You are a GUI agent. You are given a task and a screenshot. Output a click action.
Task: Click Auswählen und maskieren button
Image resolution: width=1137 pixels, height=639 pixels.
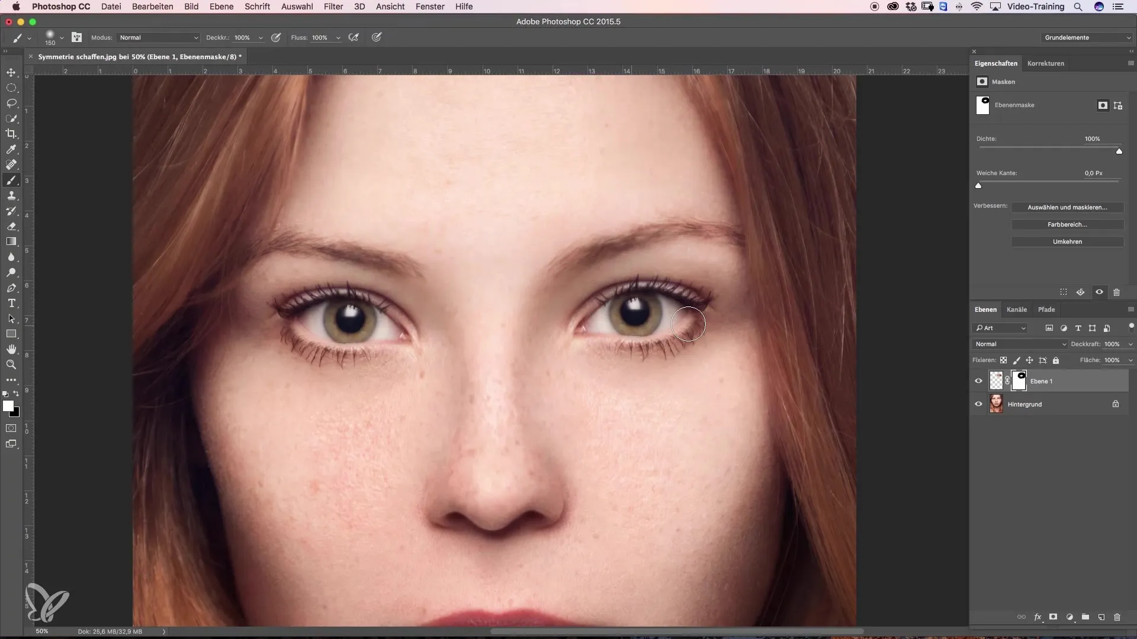(1067, 208)
